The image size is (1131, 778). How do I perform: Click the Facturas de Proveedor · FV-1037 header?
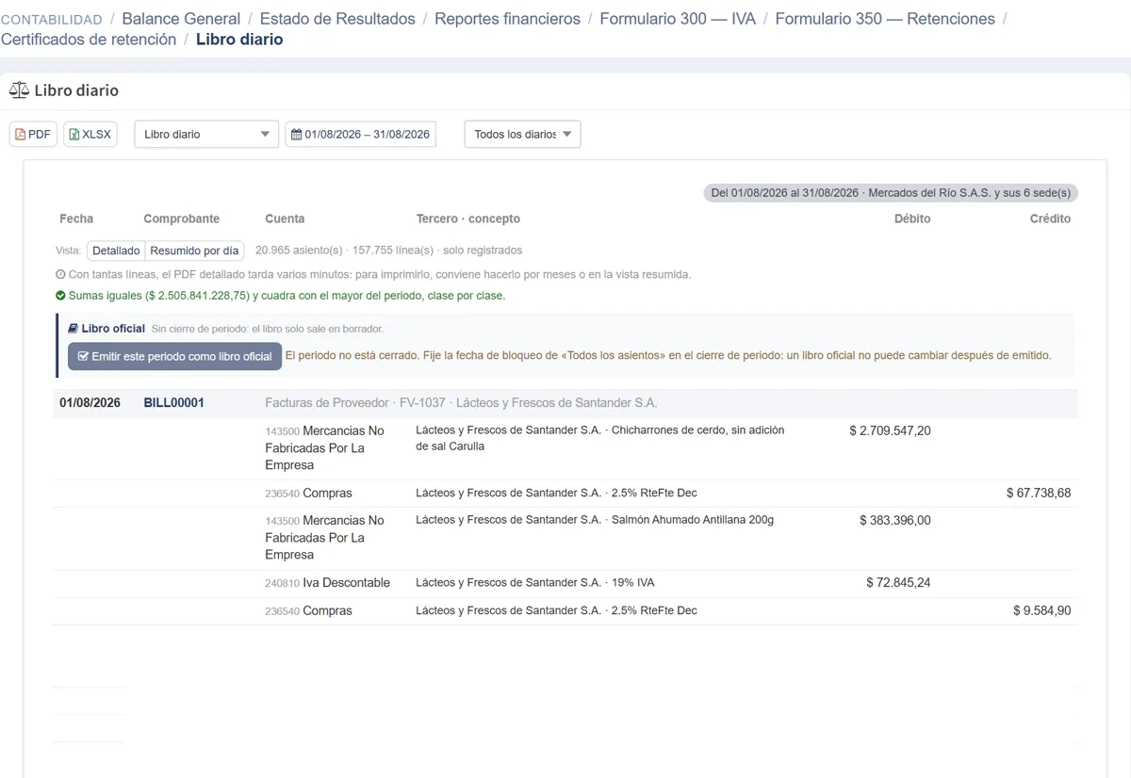461,403
